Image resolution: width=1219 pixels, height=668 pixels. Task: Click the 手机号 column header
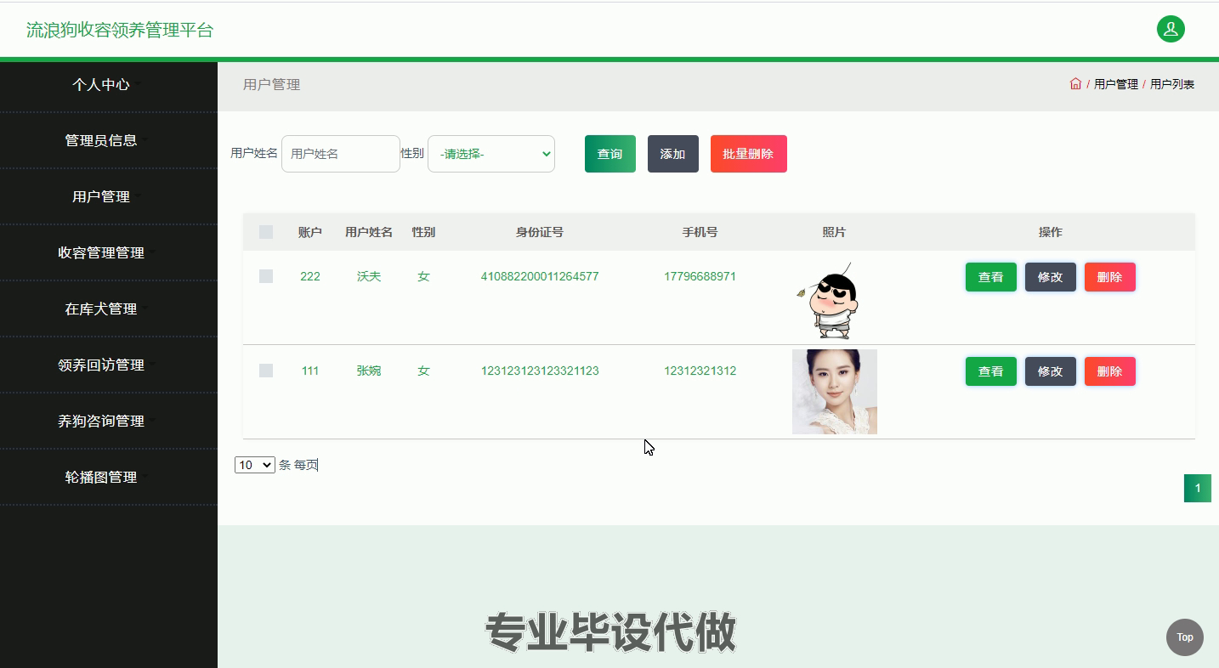700,232
